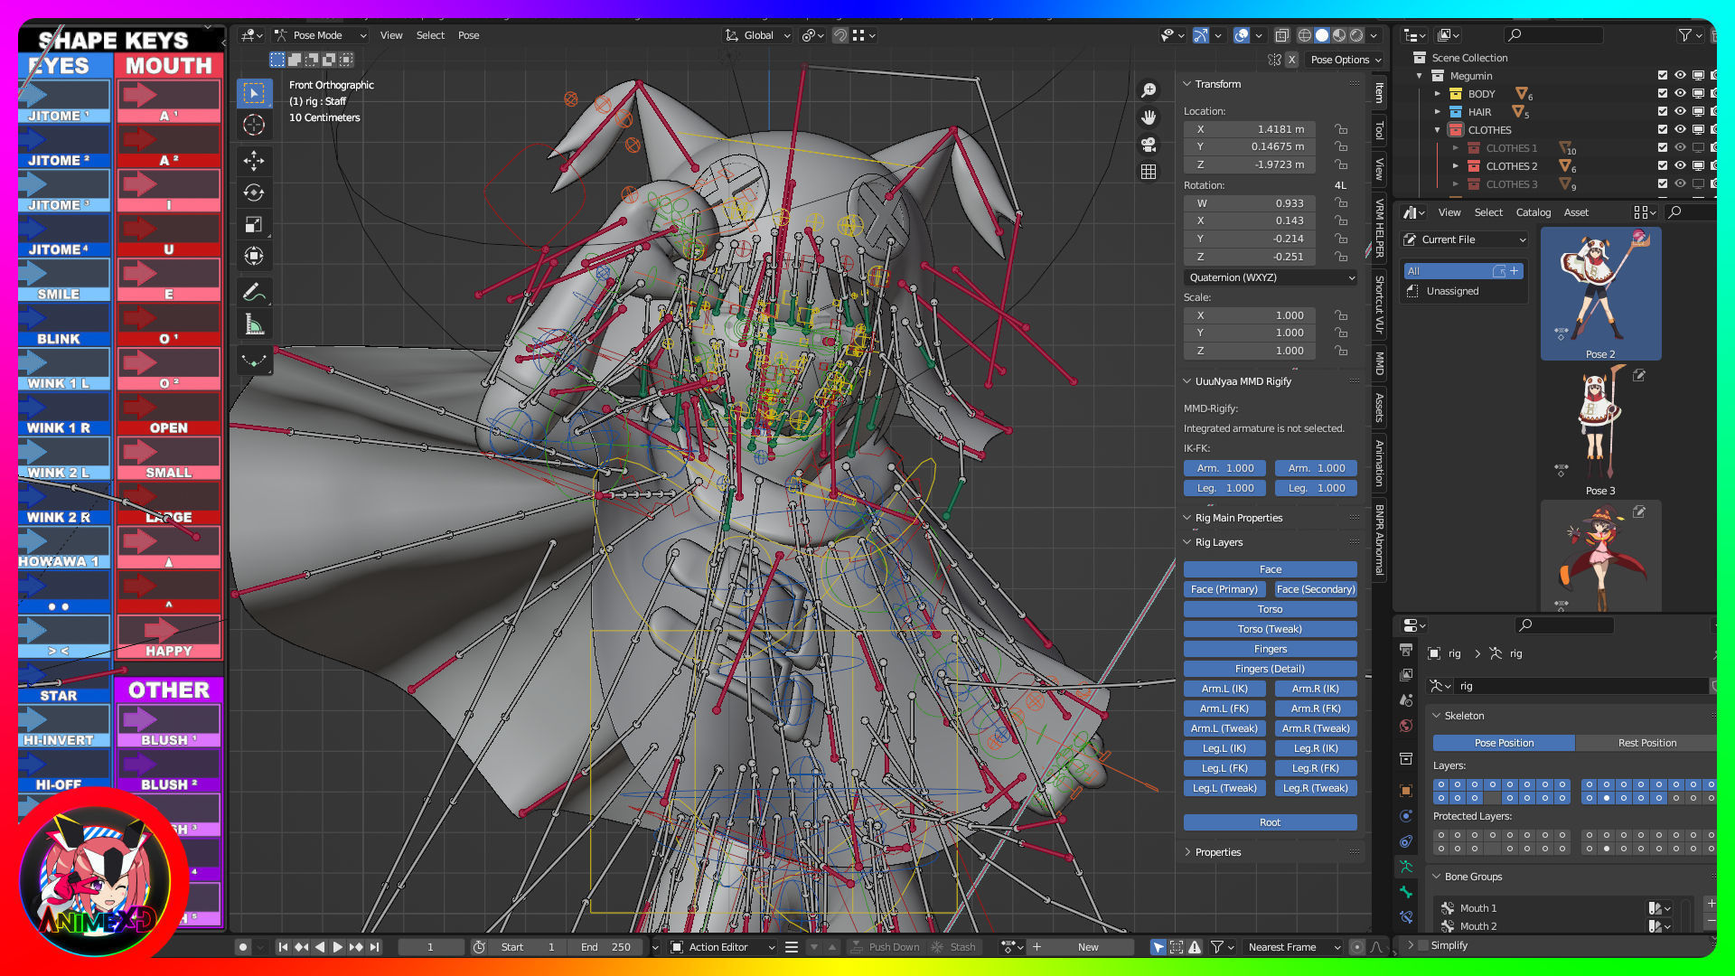Select the Move tool
The width and height of the screenshot is (1735, 976).
tap(254, 161)
